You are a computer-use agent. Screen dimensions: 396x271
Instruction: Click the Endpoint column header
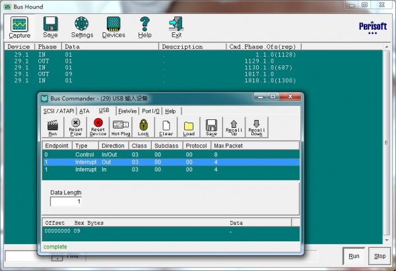point(57,146)
